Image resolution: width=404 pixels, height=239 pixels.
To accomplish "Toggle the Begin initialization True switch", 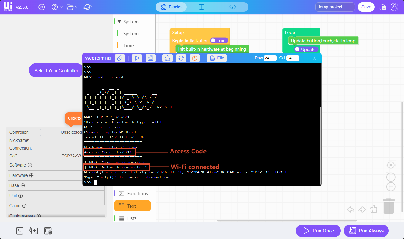I will pos(219,41).
